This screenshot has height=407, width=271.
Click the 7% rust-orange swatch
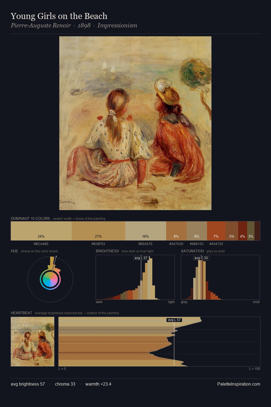(x=216, y=231)
